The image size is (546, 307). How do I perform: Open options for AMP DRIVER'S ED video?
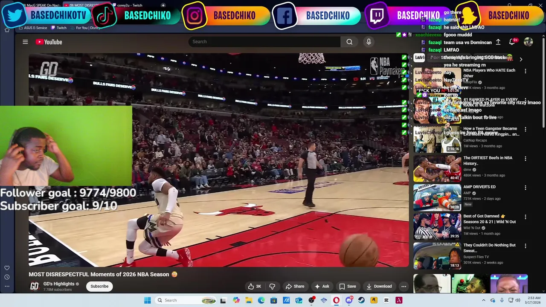[526, 188]
